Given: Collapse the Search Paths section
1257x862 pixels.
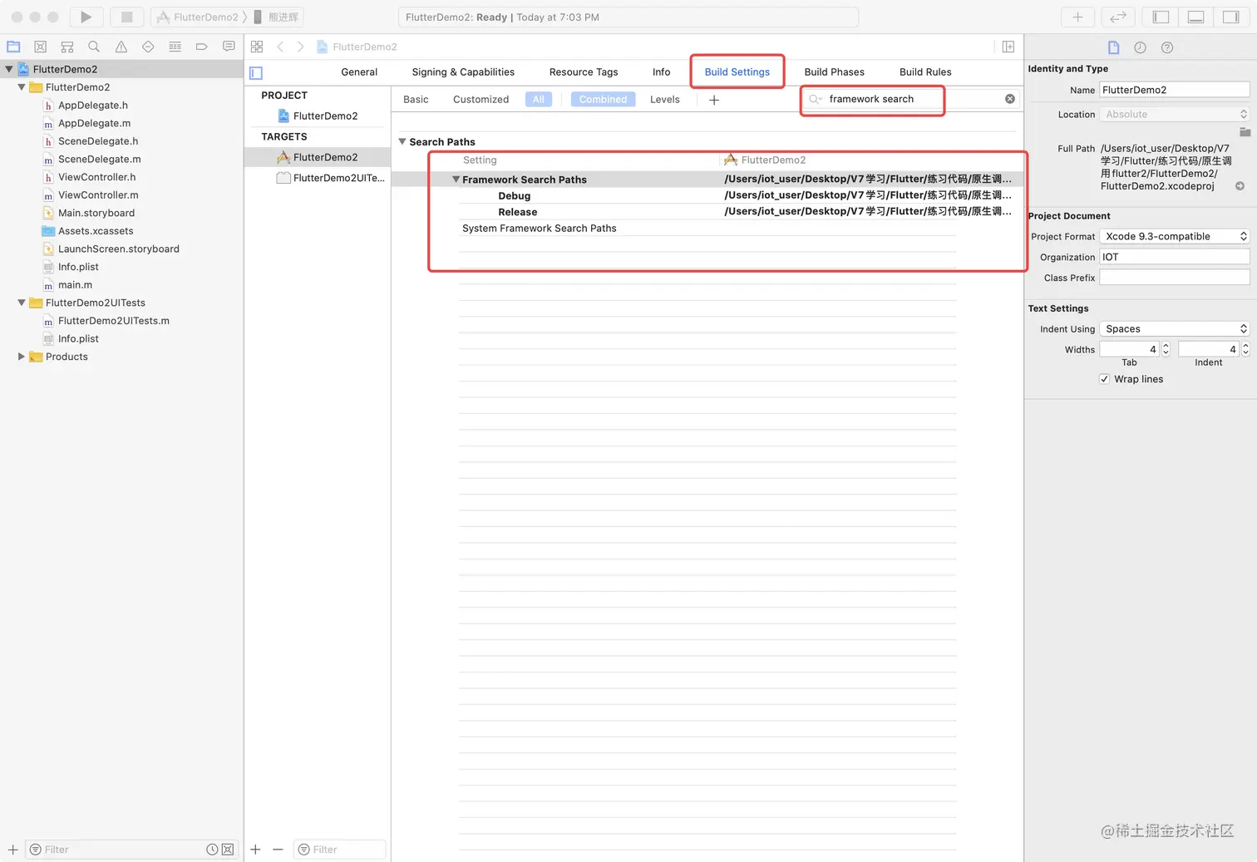Looking at the screenshot, I should pos(402,142).
